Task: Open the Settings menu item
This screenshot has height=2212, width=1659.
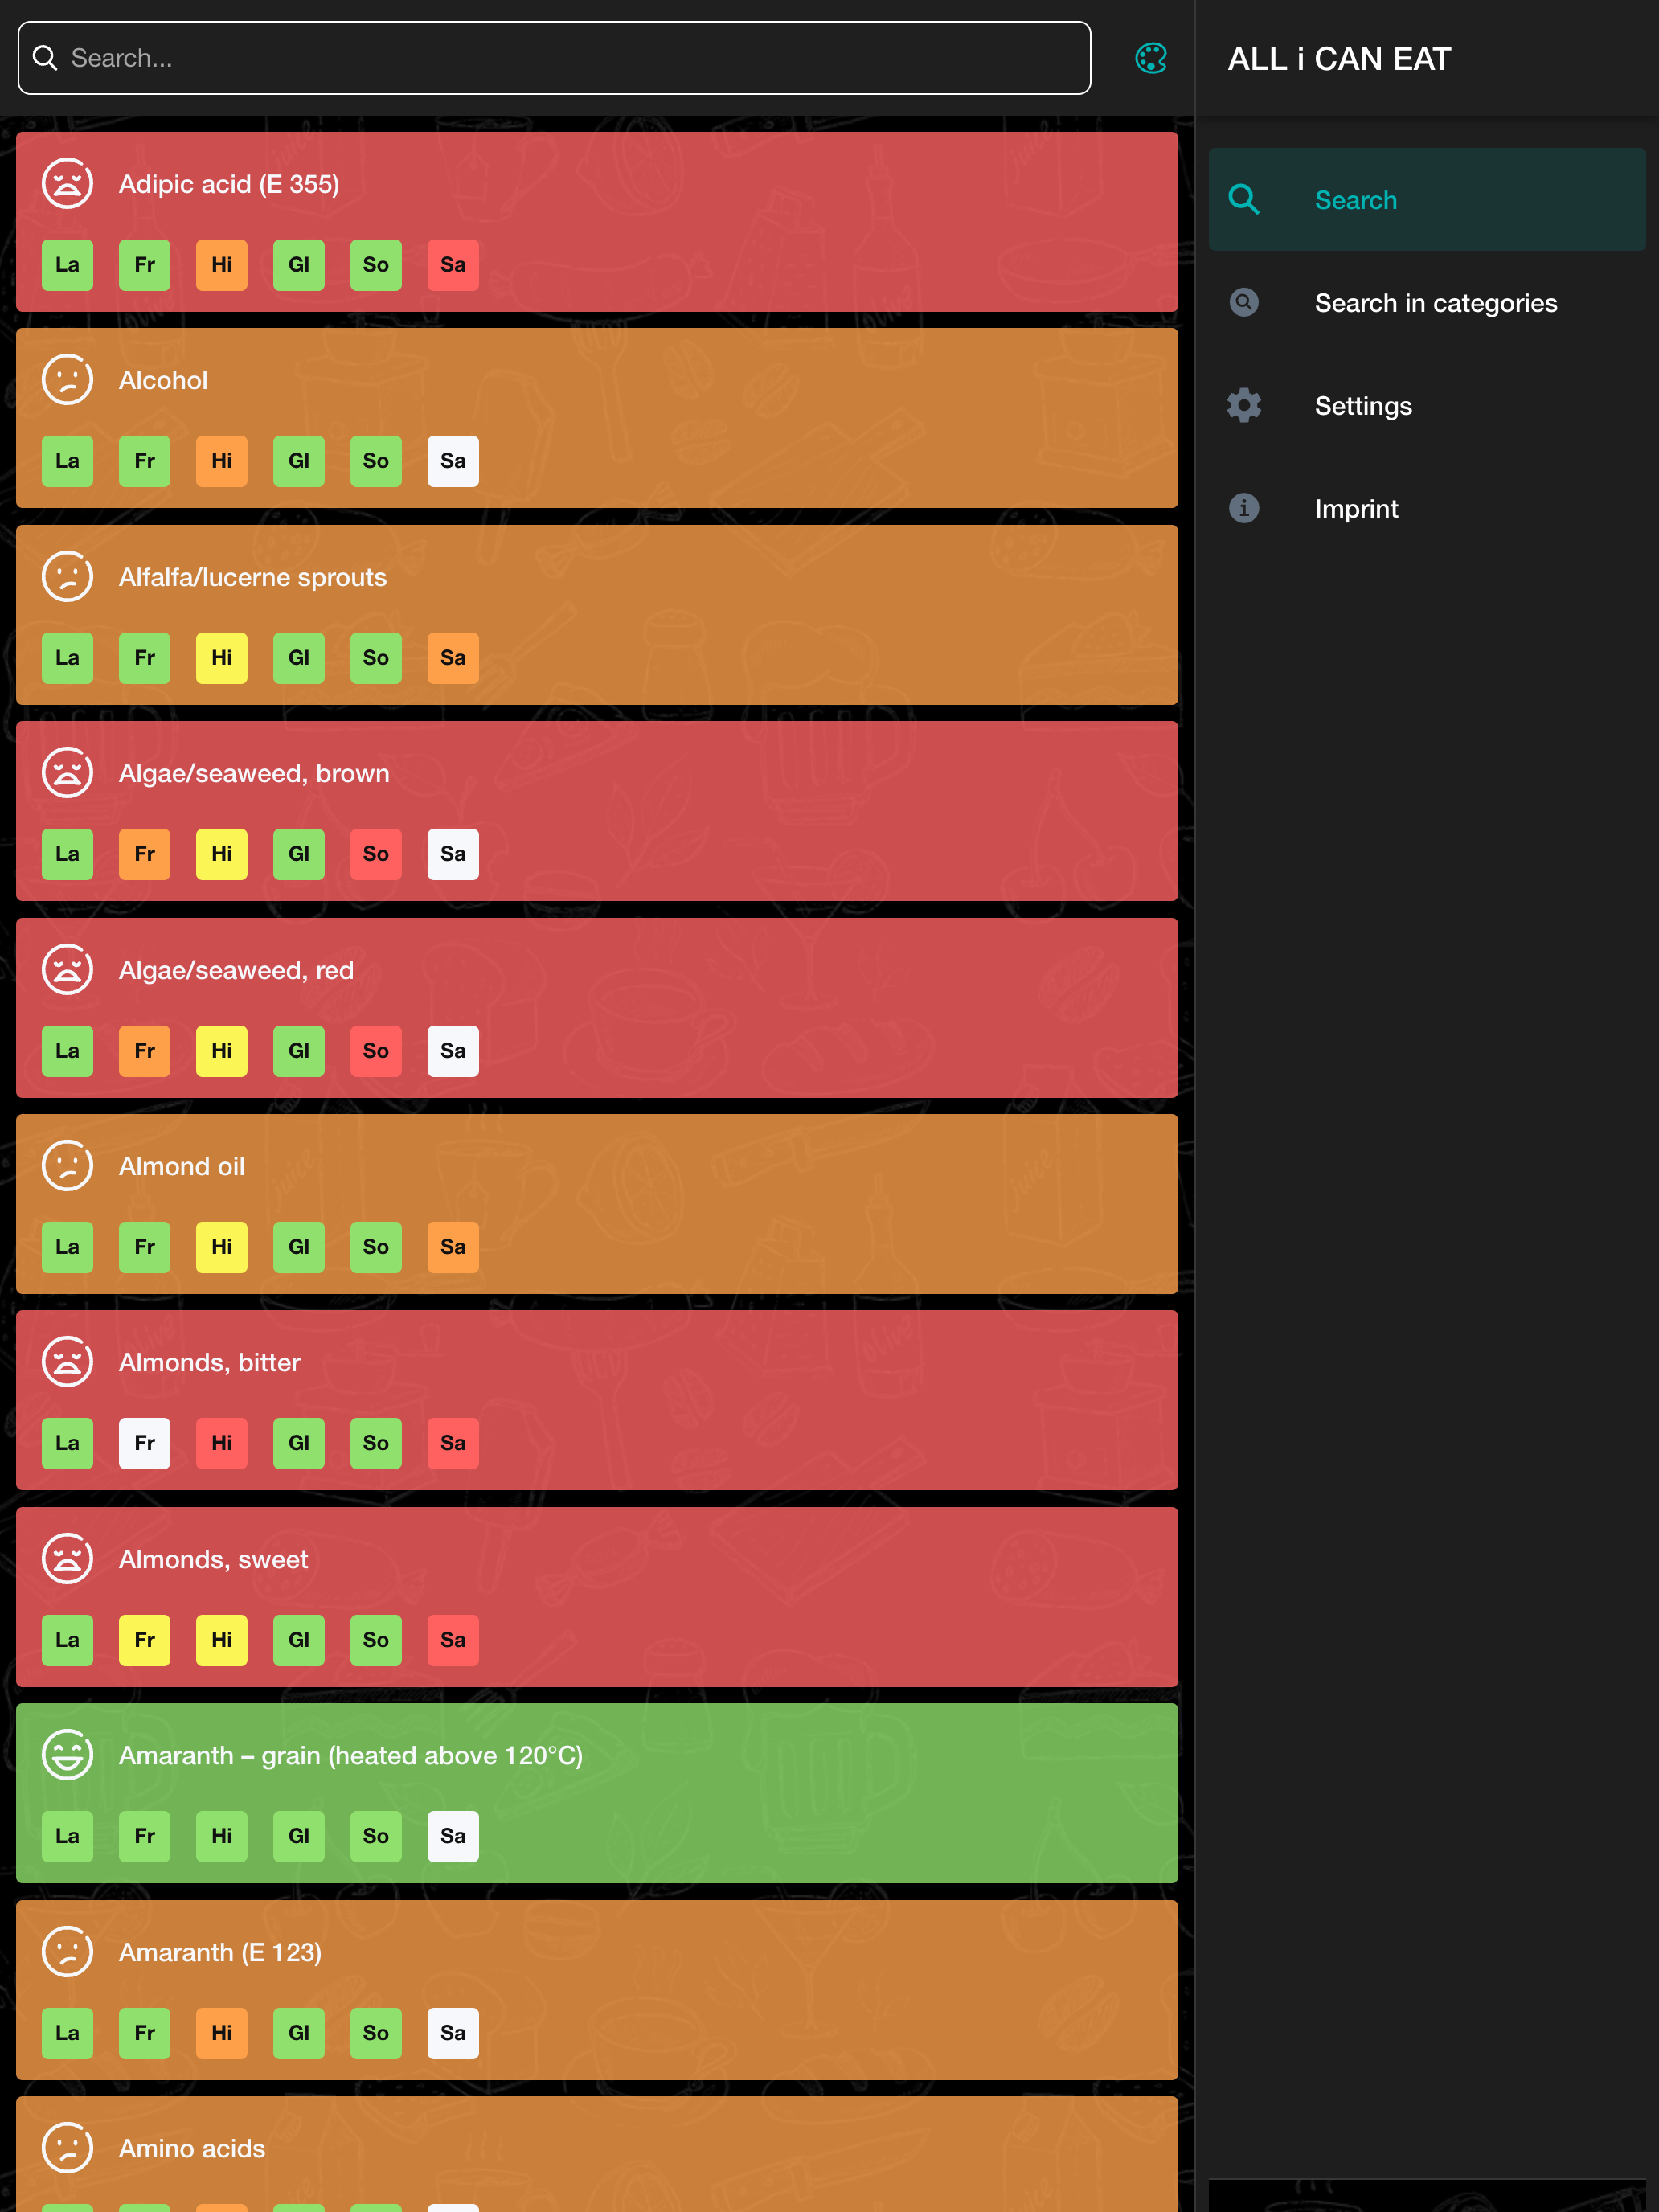Action: [x=1427, y=405]
